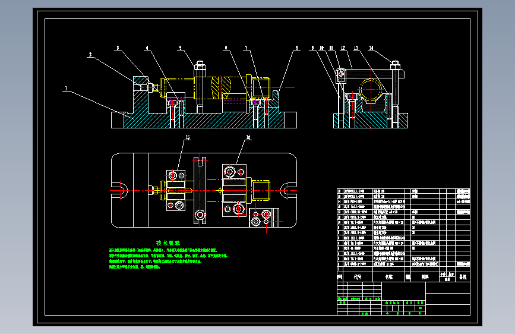
Task: Select balloon number 16 callout label
Action: tap(248, 137)
